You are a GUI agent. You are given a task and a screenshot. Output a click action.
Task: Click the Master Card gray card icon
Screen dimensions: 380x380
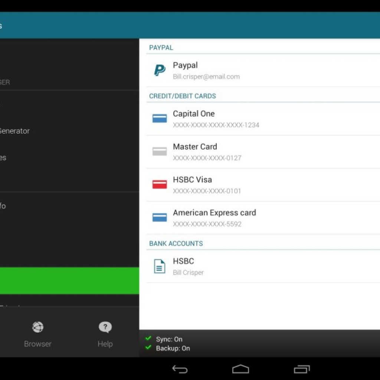coord(160,151)
